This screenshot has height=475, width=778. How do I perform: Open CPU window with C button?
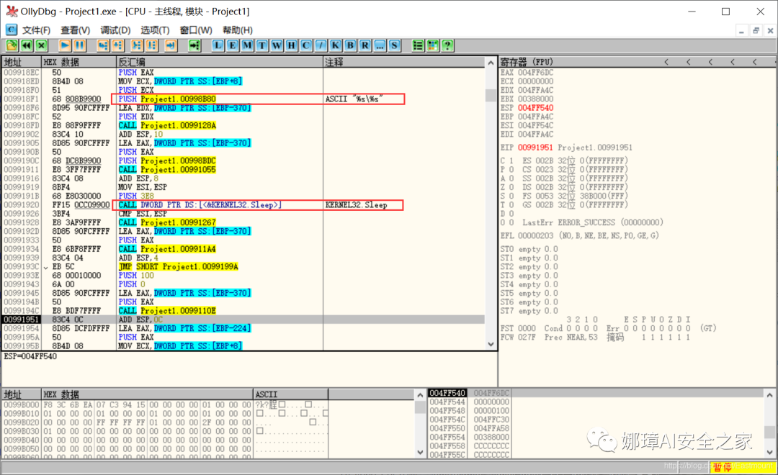click(306, 45)
